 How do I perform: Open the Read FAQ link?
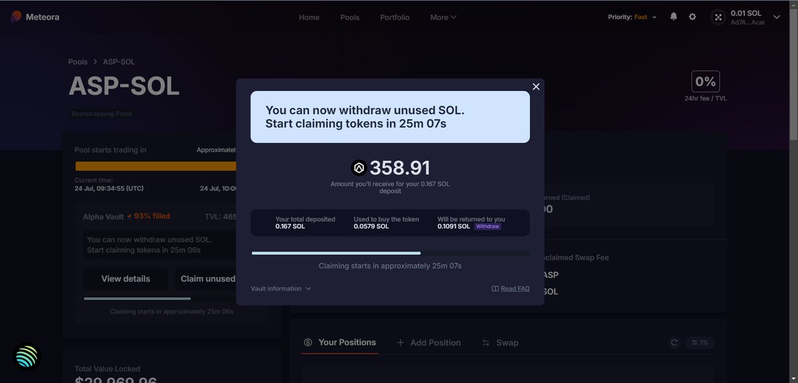tap(510, 289)
